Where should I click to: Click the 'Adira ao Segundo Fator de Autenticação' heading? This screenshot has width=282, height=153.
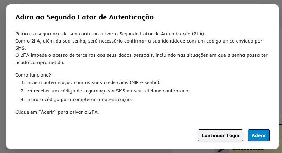pos(84,17)
